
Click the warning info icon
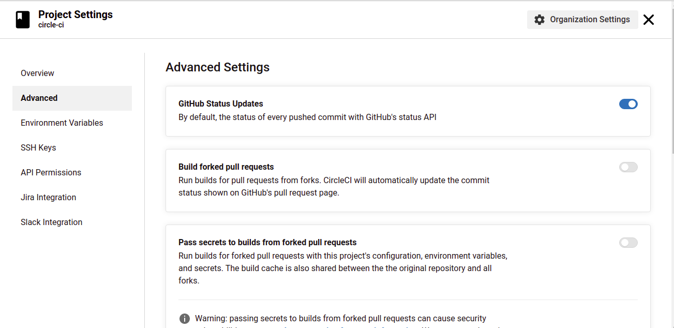tap(184, 319)
